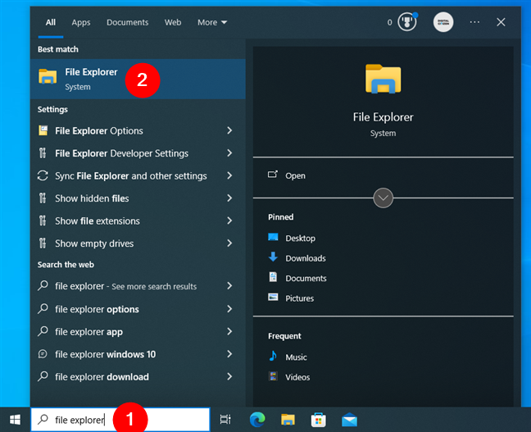Viewport: 531px width, 432px height.
Task: Expand more actions with the chevron circle
Action: coord(383,198)
